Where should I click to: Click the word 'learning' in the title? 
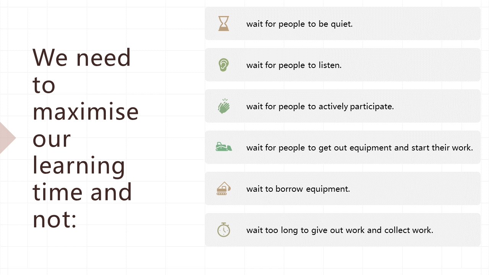[79, 166]
